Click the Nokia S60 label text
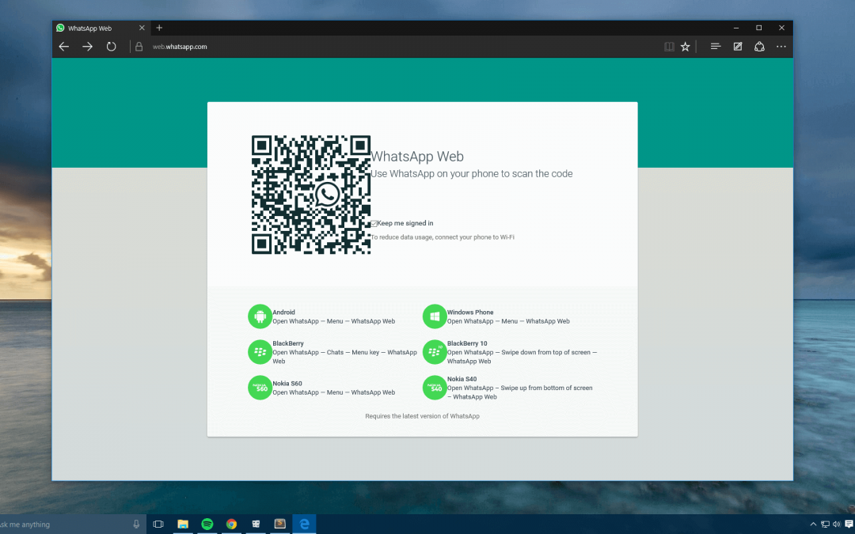Viewport: 855px width, 534px height. point(287,383)
